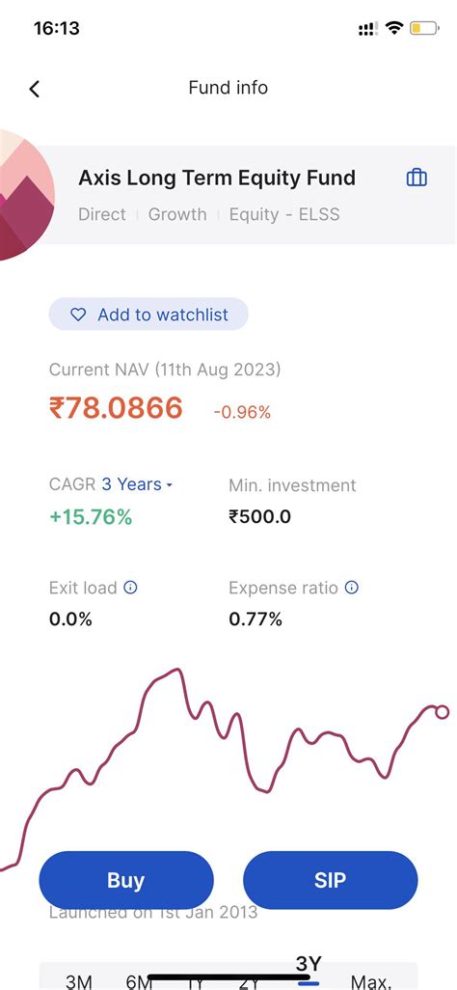The width and height of the screenshot is (457, 990).
Task: Tap the heart icon on watchlist
Action: tap(78, 315)
